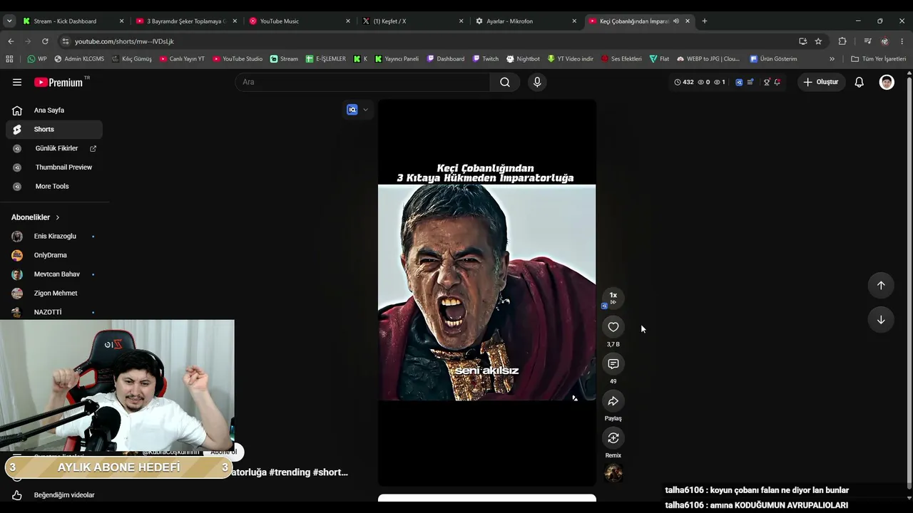Open the OnlyDrama subscription channel
Screen dimensions: 913x513
tap(54, 255)
